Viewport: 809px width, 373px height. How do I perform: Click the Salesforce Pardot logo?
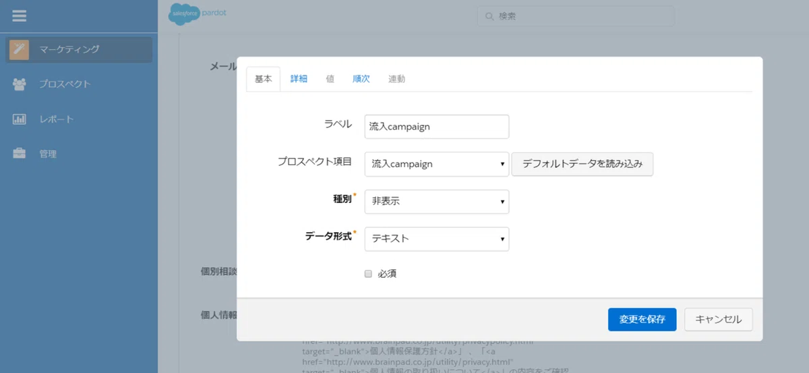(198, 13)
